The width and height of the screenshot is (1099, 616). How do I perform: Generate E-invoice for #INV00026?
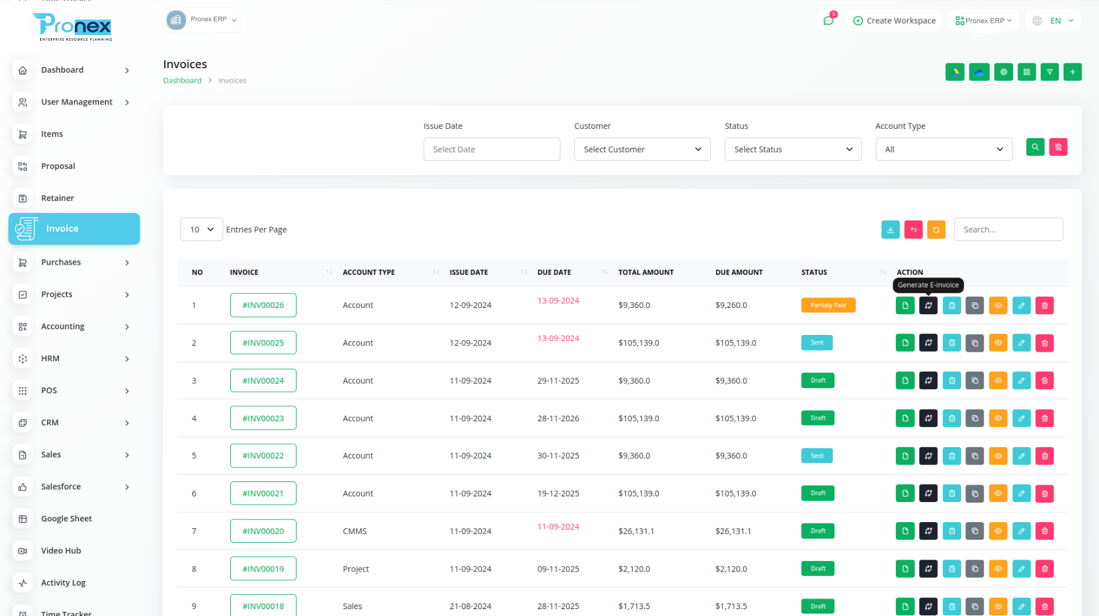928,305
